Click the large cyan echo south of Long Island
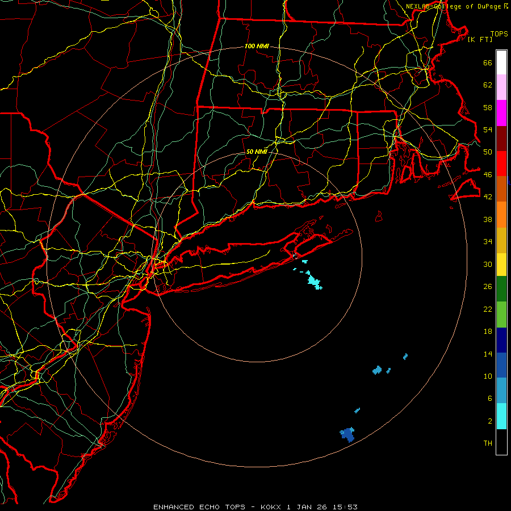 (x=314, y=281)
